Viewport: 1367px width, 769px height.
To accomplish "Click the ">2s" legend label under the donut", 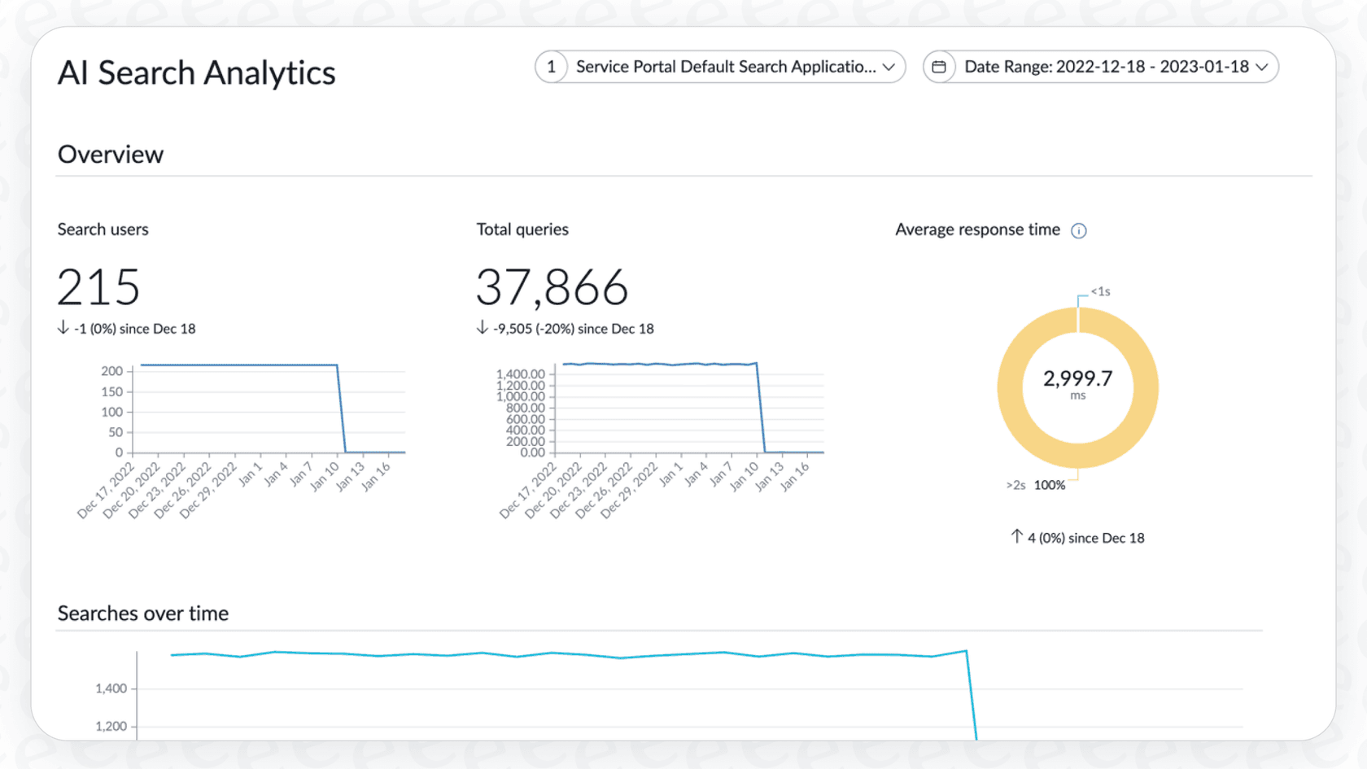I will pos(1015,484).
